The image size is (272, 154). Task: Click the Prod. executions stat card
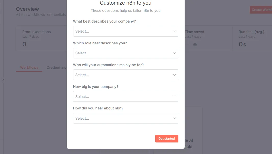(41, 38)
